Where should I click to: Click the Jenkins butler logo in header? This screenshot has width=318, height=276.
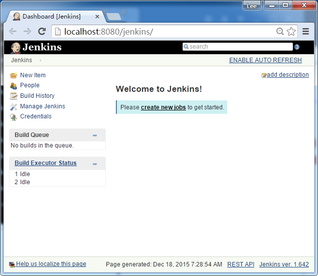[x=16, y=48]
